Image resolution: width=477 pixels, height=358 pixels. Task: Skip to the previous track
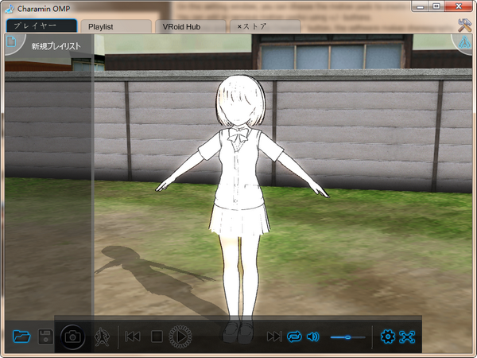(x=133, y=337)
